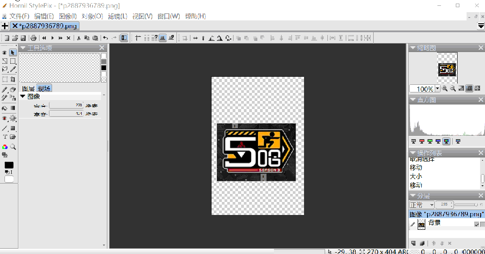Close the 工具选项 panel
Image resolution: width=485 pixels, height=254 pixels.
click(x=102, y=48)
